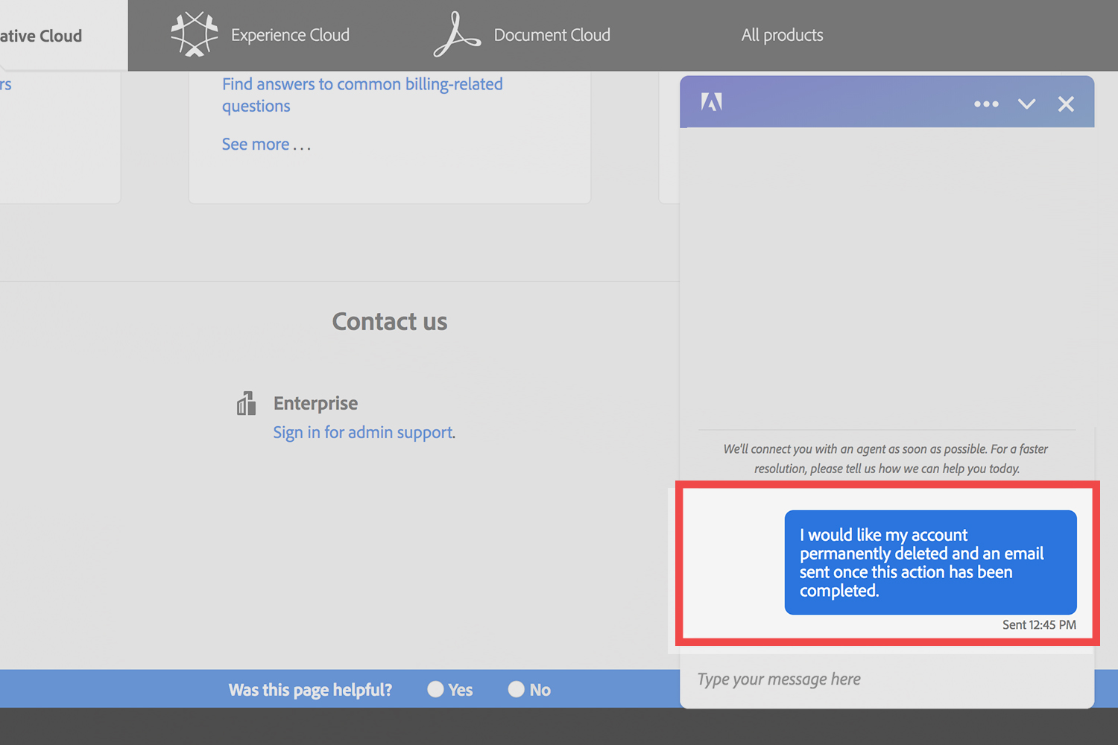Switch to the Experience Cloud tab
This screenshot has width=1118, height=745.
(x=290, y=35)
